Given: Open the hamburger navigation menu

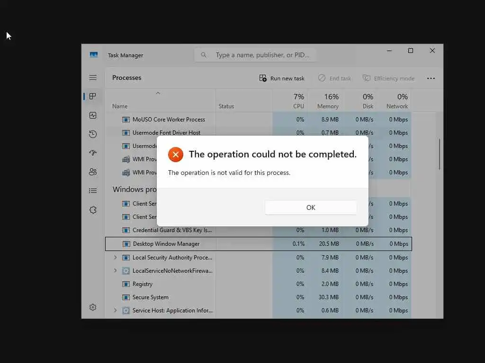Looking at the screenshot, I should tap(93, 78).
